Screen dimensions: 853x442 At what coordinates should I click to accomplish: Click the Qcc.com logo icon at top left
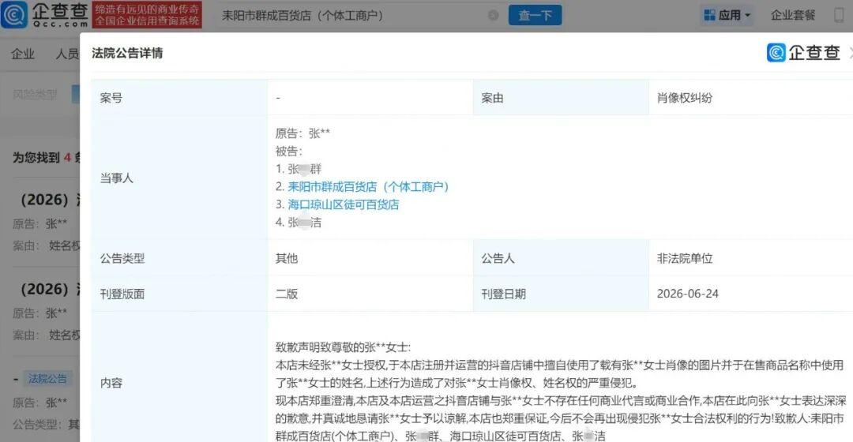coord(14,15)
